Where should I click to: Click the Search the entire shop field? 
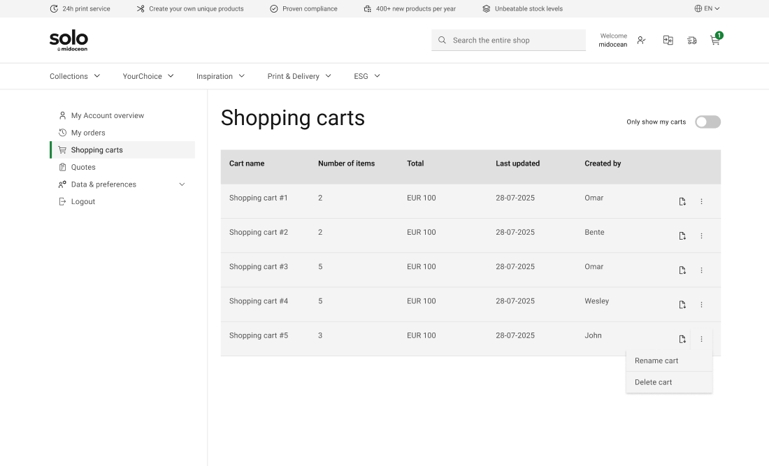(x=516, y=41)
